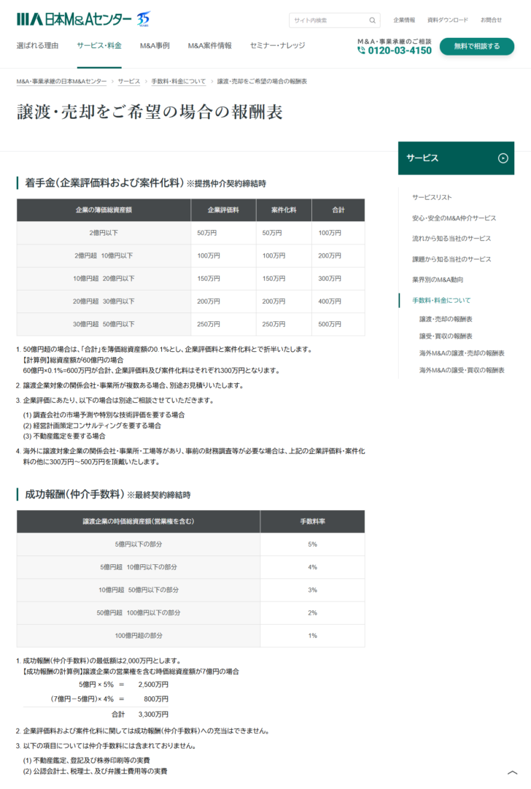The width and height of the screenshot is (531, 789).
Task: Open 安心・安全のM&A仲介サービス sidebar link
Action: click(454, 218)
